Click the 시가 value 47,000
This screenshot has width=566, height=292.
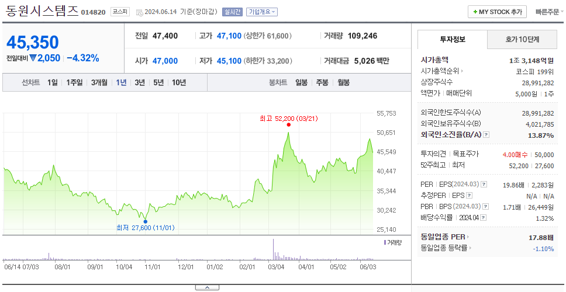[x=165, y=61]
